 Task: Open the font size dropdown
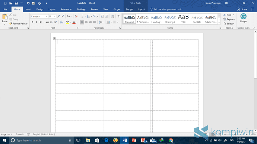(55, 16)
